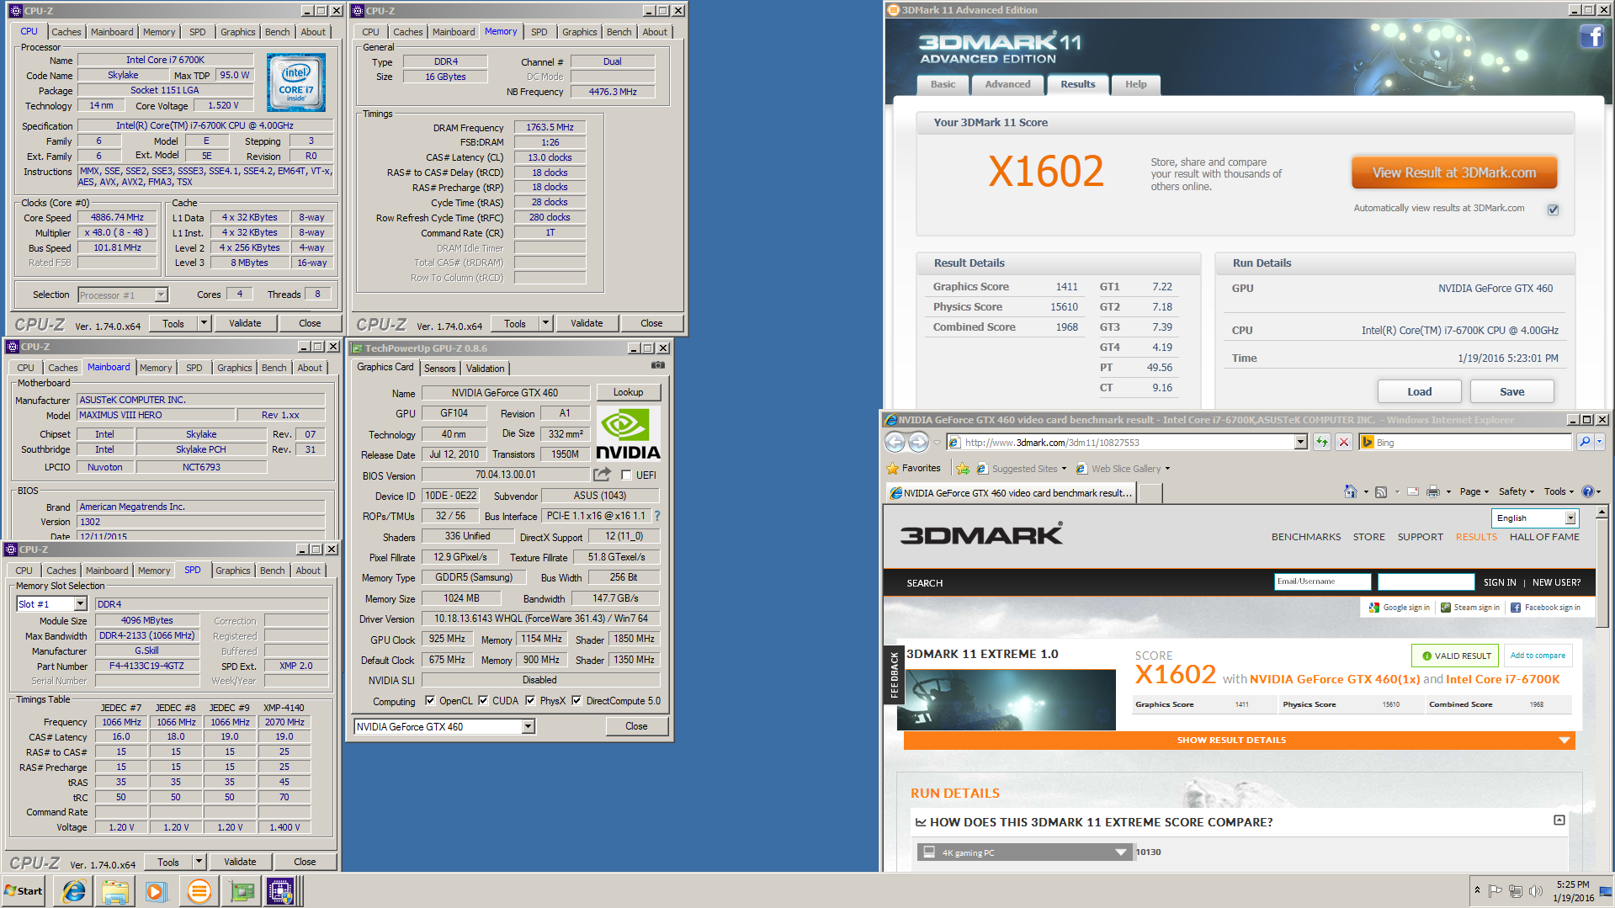Click the GPU-Z BIOS save/share icon
Screen dimensions: 1615x908
[602, 475]
